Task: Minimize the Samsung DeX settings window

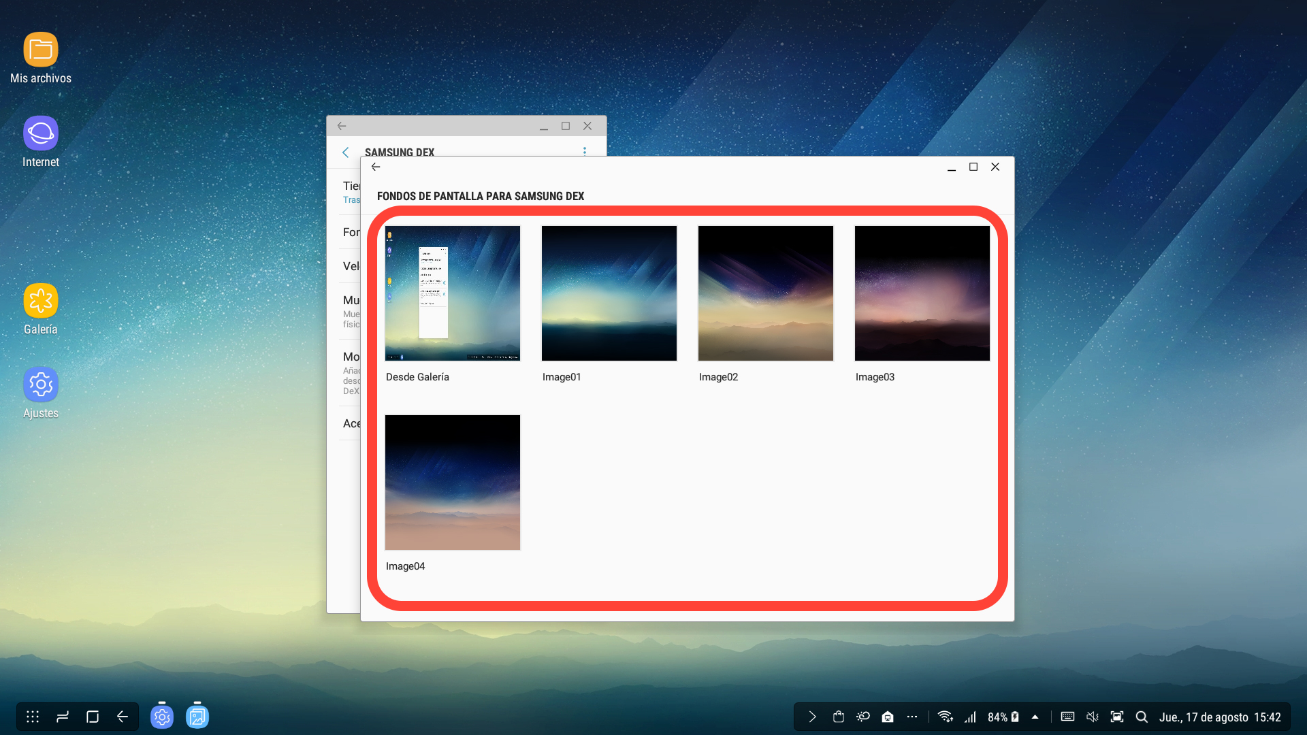Action: pyautogui.click(x=544, y=127)
